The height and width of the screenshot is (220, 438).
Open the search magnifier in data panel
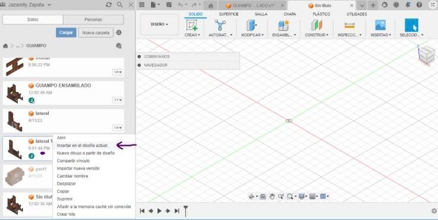pos(119,5)
